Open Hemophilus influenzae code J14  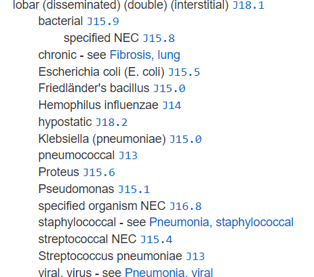172,106
